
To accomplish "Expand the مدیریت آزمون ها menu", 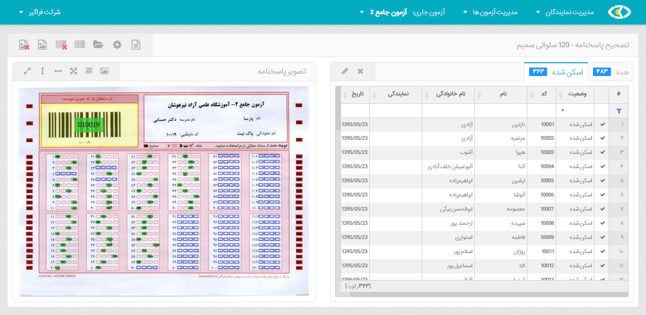I will pyautogui.click(x=495, y=12).
